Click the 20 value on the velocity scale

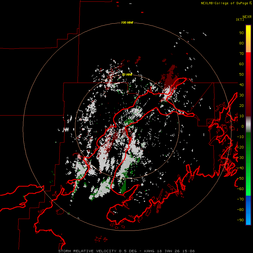(241, 105)
